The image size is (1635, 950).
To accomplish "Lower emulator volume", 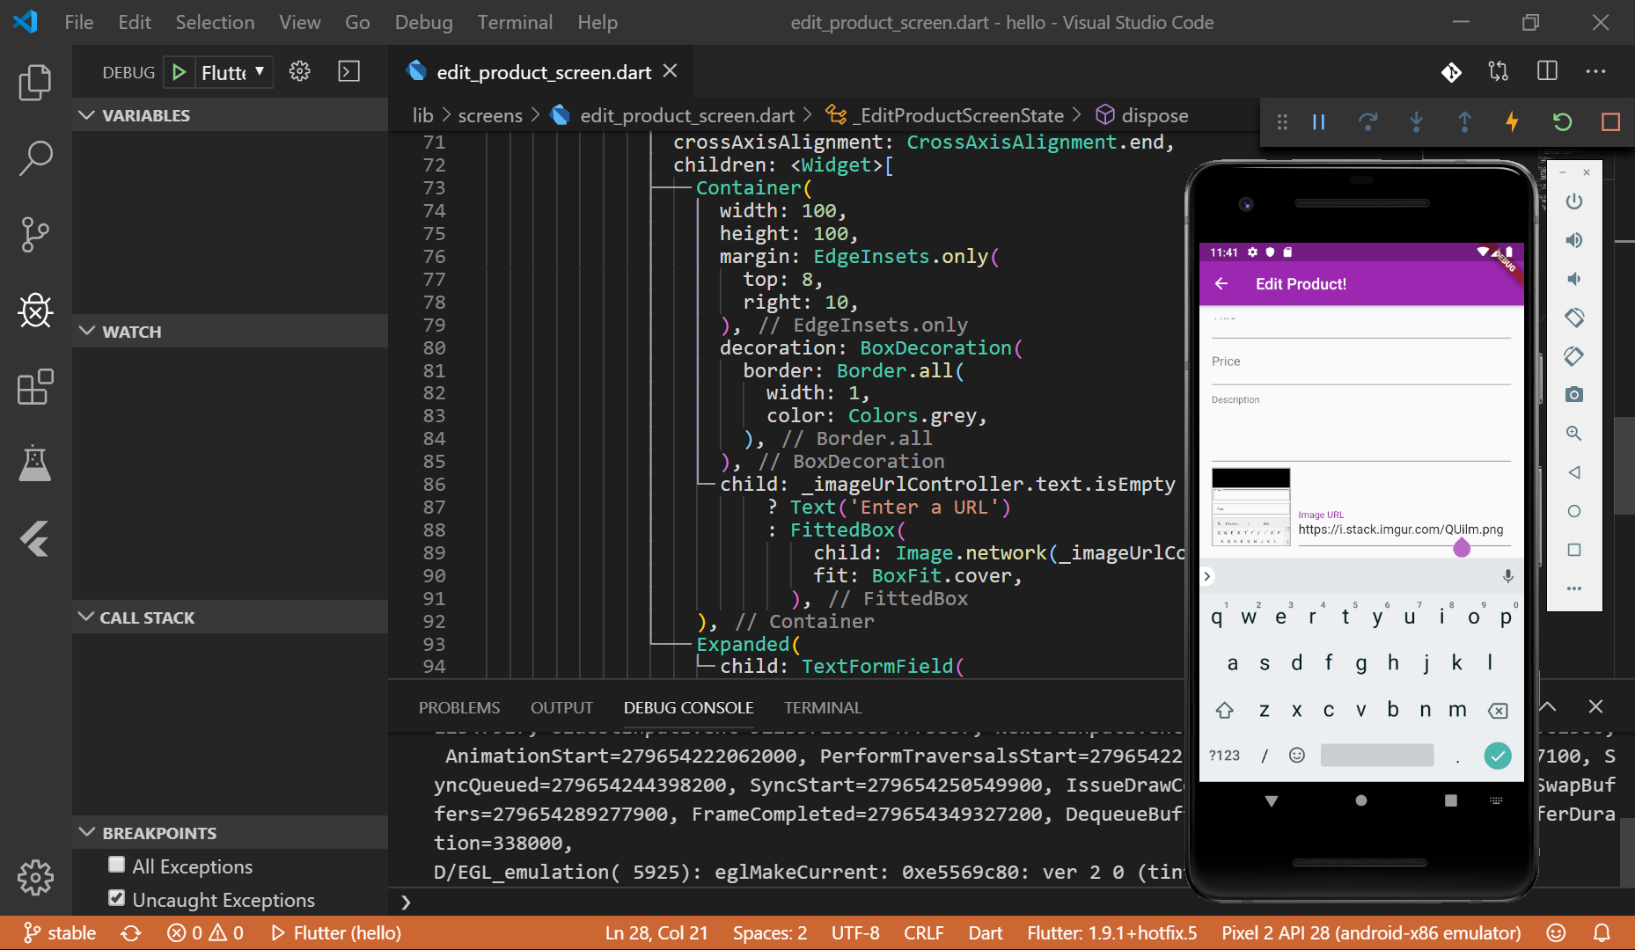I will (x=1574, y=279).
